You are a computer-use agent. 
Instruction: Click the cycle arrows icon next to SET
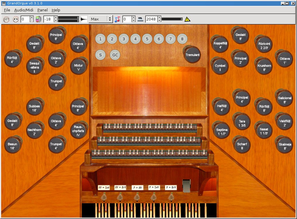15,19
